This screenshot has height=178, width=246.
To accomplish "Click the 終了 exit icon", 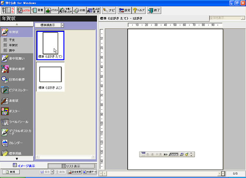I will [x=154, y=10].
